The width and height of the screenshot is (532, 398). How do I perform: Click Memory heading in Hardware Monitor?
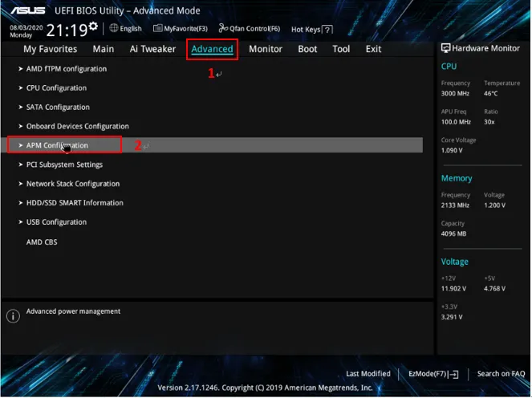[x=457, y=178]
